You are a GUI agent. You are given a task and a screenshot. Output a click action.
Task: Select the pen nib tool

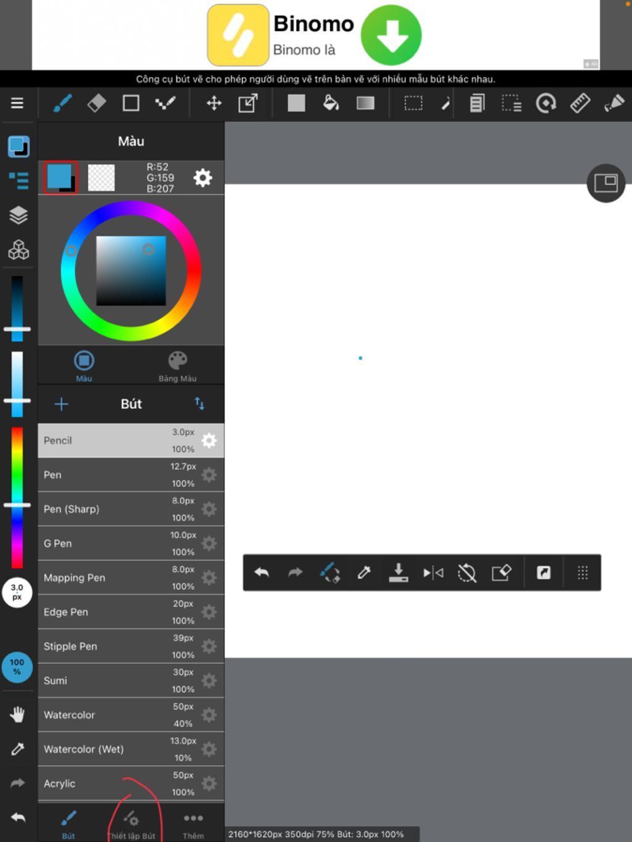point(614,103)
